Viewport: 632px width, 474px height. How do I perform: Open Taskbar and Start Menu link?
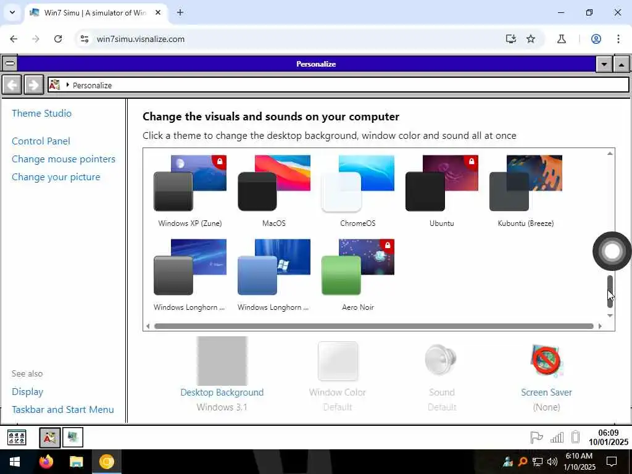(62, 410)
